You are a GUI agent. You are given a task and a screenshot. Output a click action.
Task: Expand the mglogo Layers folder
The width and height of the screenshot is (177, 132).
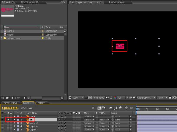tap(2, 38)
